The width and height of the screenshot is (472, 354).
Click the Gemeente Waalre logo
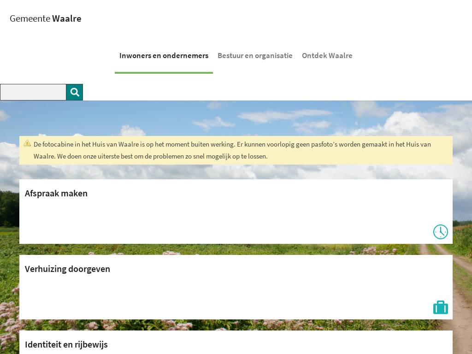pyautogui.click(x=46, y=19)
